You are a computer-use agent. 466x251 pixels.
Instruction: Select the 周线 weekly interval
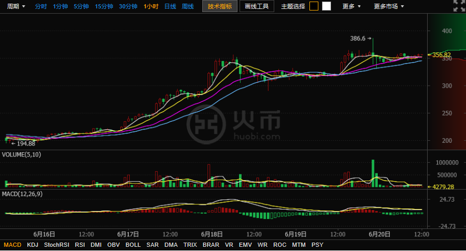click(188, 6)
